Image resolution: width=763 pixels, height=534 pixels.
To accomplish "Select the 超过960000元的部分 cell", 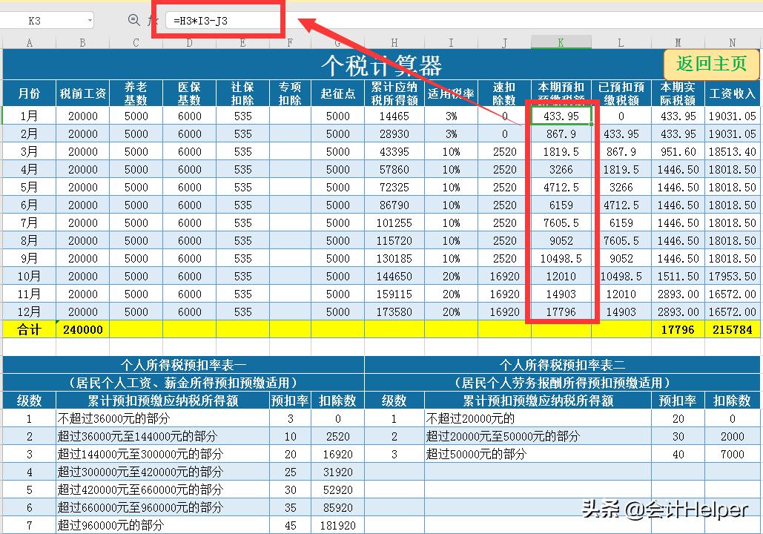I will [x=162, y=525].
